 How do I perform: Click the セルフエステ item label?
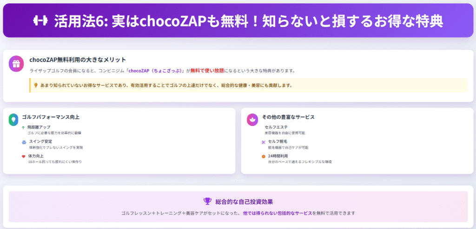pos(276,127)
